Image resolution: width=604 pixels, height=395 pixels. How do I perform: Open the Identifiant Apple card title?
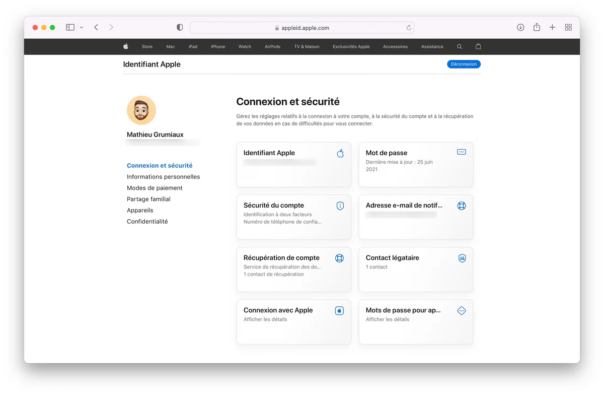pos(269,153)
